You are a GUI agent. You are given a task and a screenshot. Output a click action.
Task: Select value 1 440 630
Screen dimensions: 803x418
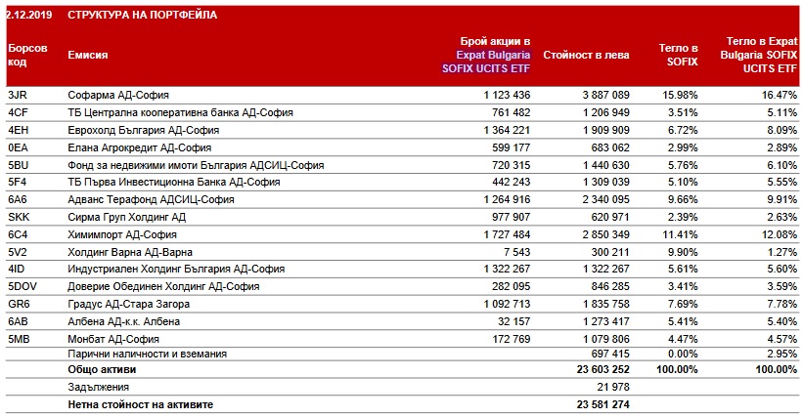605,165
